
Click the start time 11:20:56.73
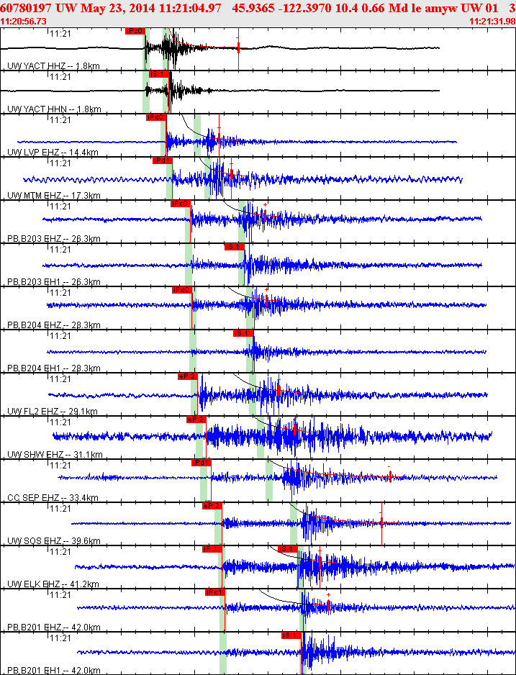24,22
